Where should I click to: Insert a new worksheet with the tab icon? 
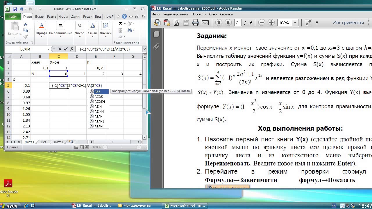[x=71, y=142]
